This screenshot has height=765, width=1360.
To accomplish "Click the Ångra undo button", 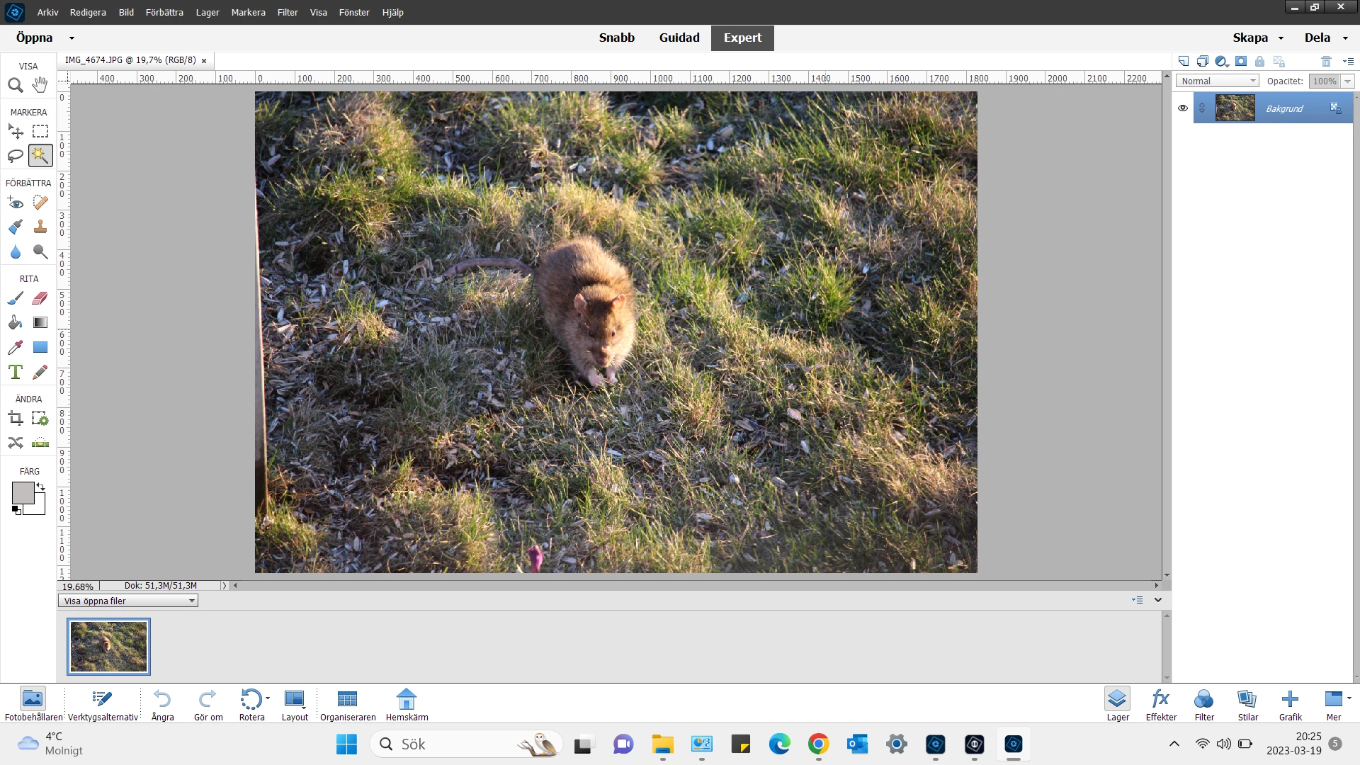I will point(162,704).
